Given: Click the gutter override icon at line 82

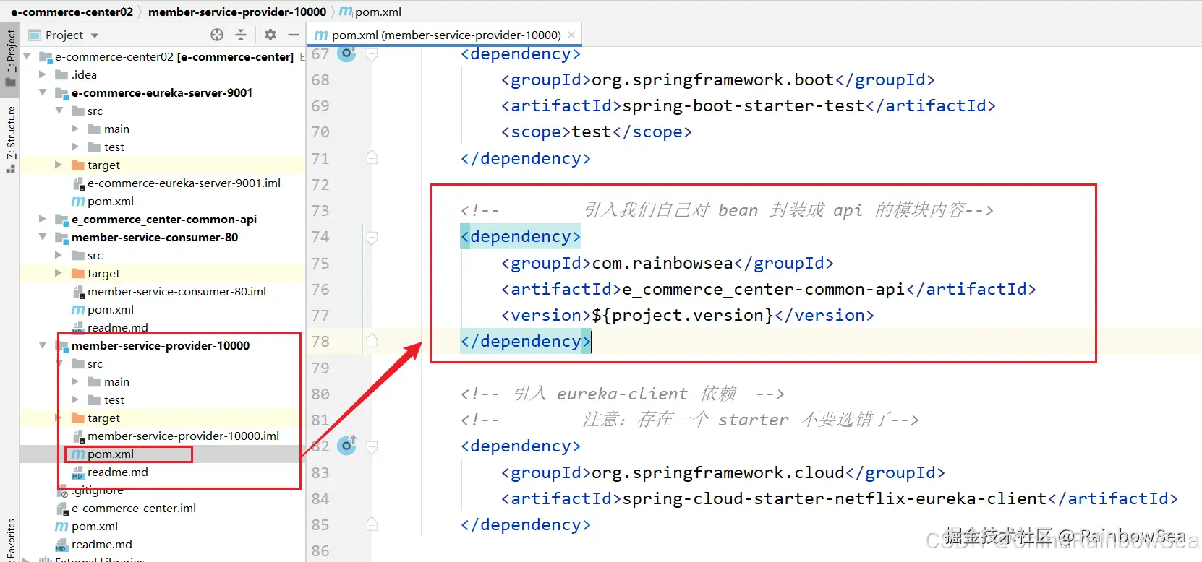Looking at the screenshot, I should click(347, 446).
